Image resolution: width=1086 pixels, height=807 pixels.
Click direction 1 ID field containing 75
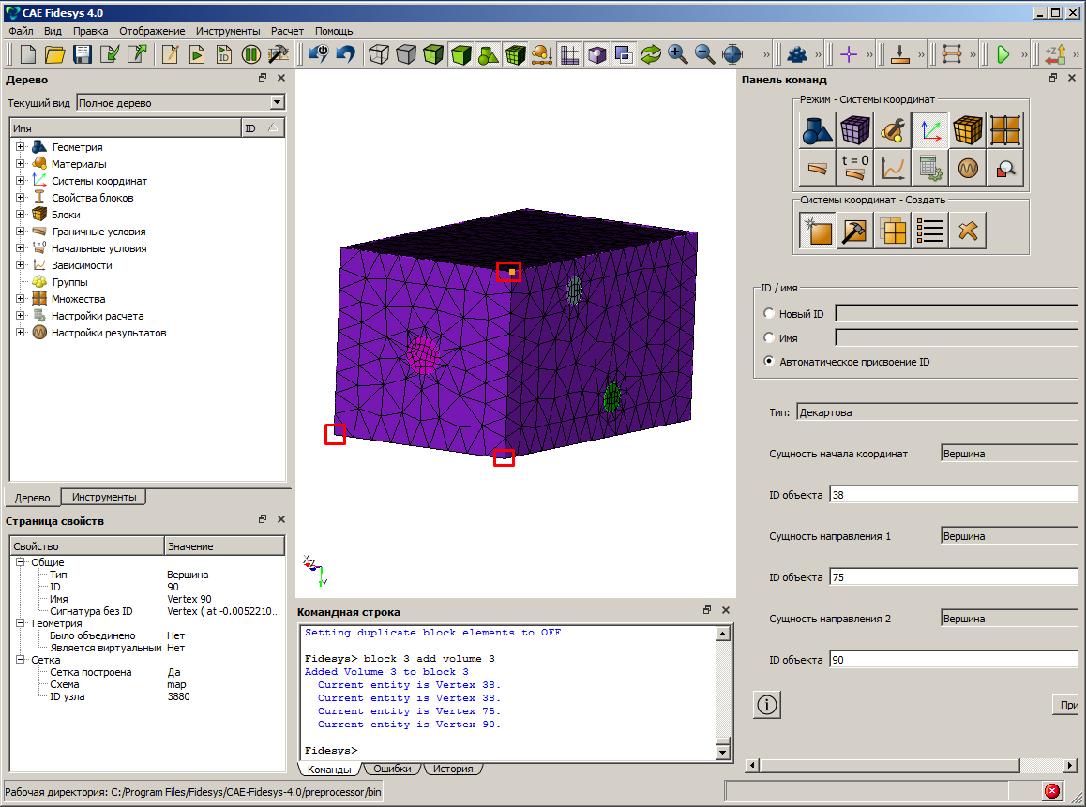(954, 577)
